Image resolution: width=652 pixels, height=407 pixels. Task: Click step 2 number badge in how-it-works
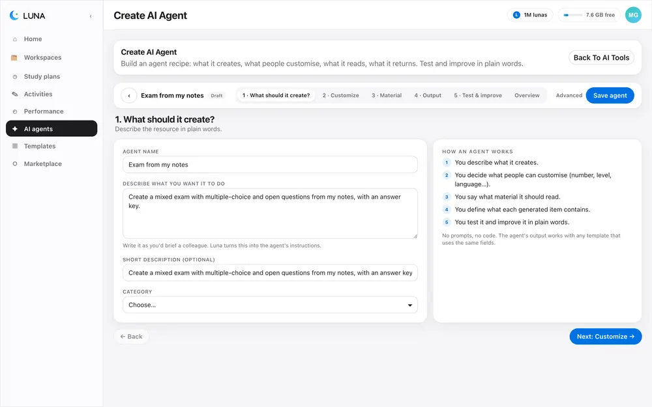click(447, 175)
